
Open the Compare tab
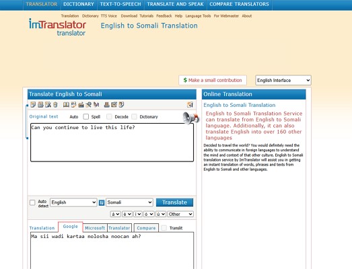tap(146, 228)
